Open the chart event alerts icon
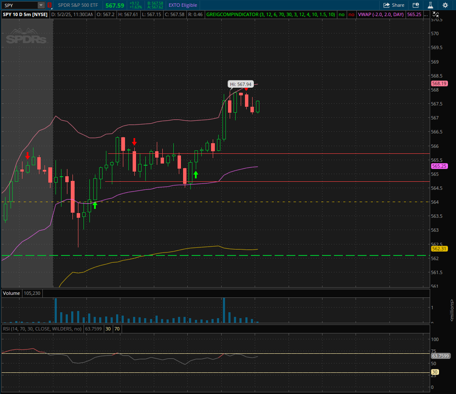 [x=416, y=5]
